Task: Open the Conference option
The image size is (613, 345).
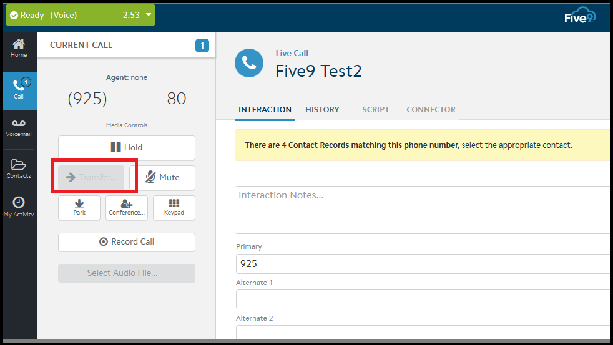Action: tap(127, 208)
